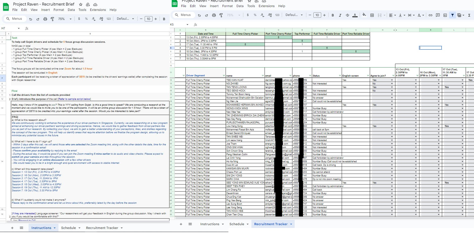This screenshot has height=233, width=474.
Task: Toggle strikethrough formatting
Action: (x=347, y=15)
